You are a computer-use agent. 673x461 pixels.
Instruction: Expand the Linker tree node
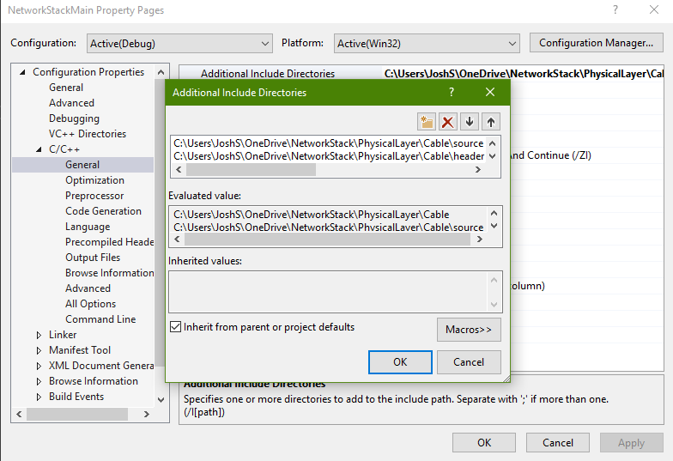tap(39, 335)
